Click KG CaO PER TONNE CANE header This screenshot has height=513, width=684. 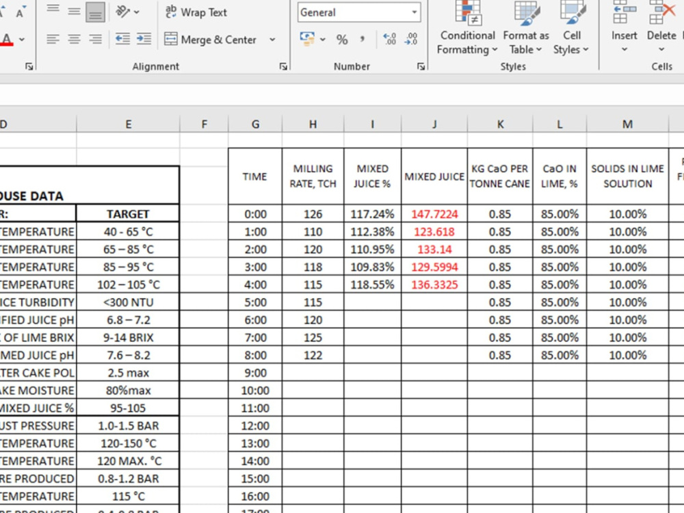(500, 176)
